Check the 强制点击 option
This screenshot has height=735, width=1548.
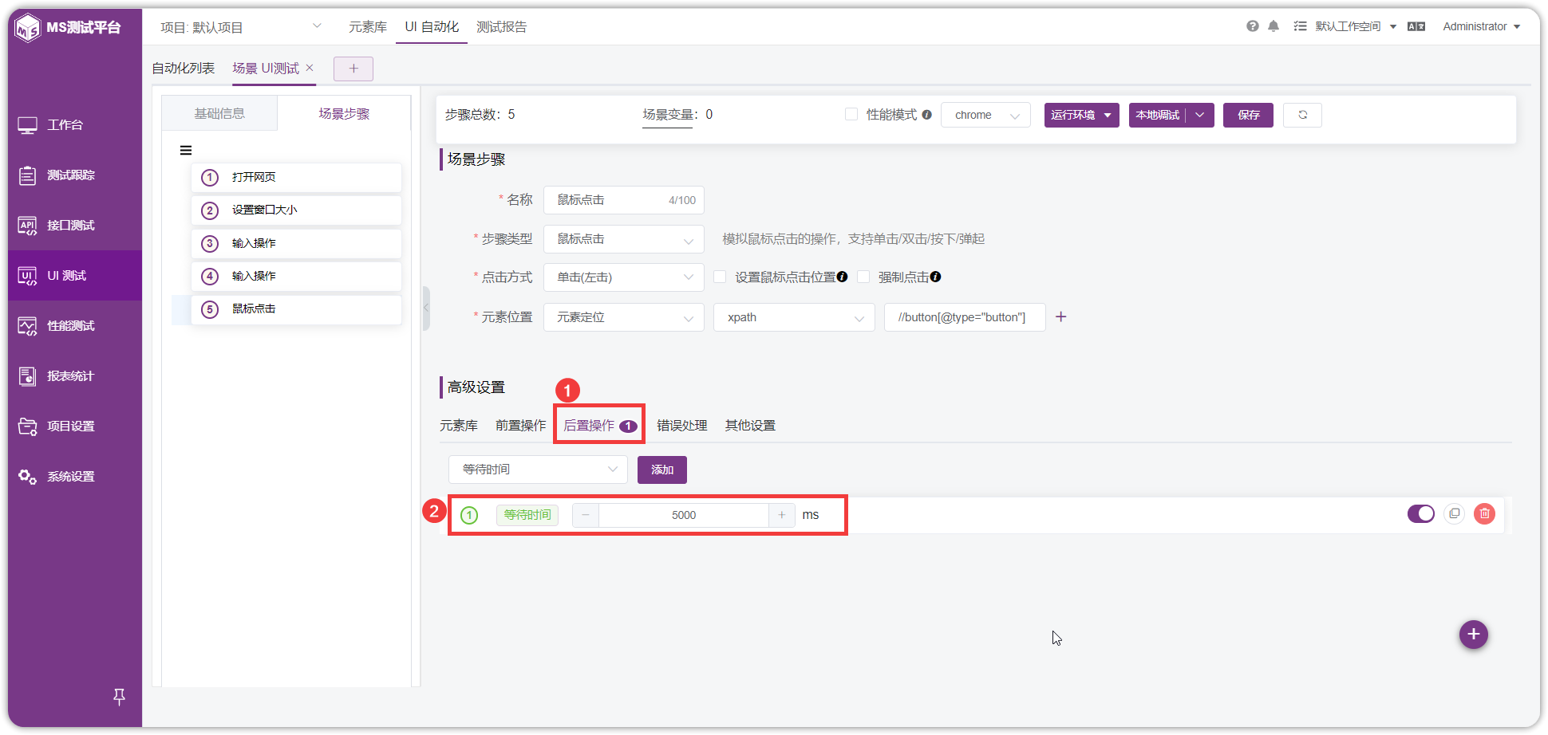[x=863, y=277]
